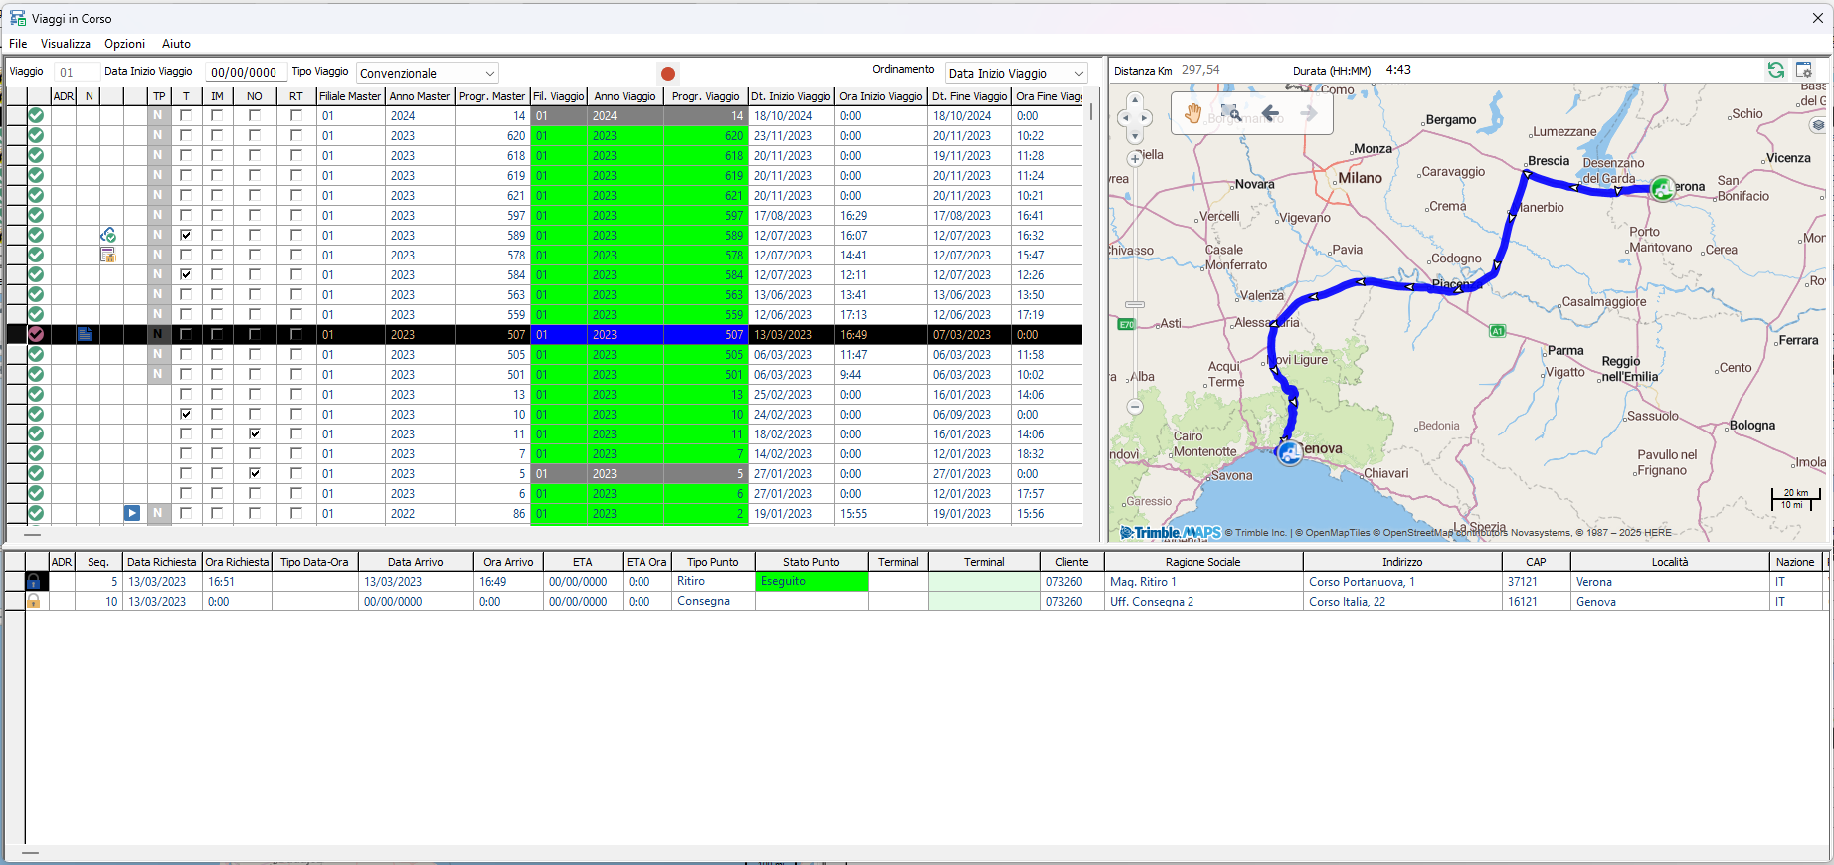Open the Visualizza menu
This screenshot has height=865, width=1834.
[66, 44]
